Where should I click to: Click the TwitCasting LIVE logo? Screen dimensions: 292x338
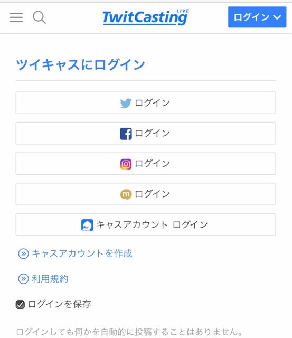(146, 17)
